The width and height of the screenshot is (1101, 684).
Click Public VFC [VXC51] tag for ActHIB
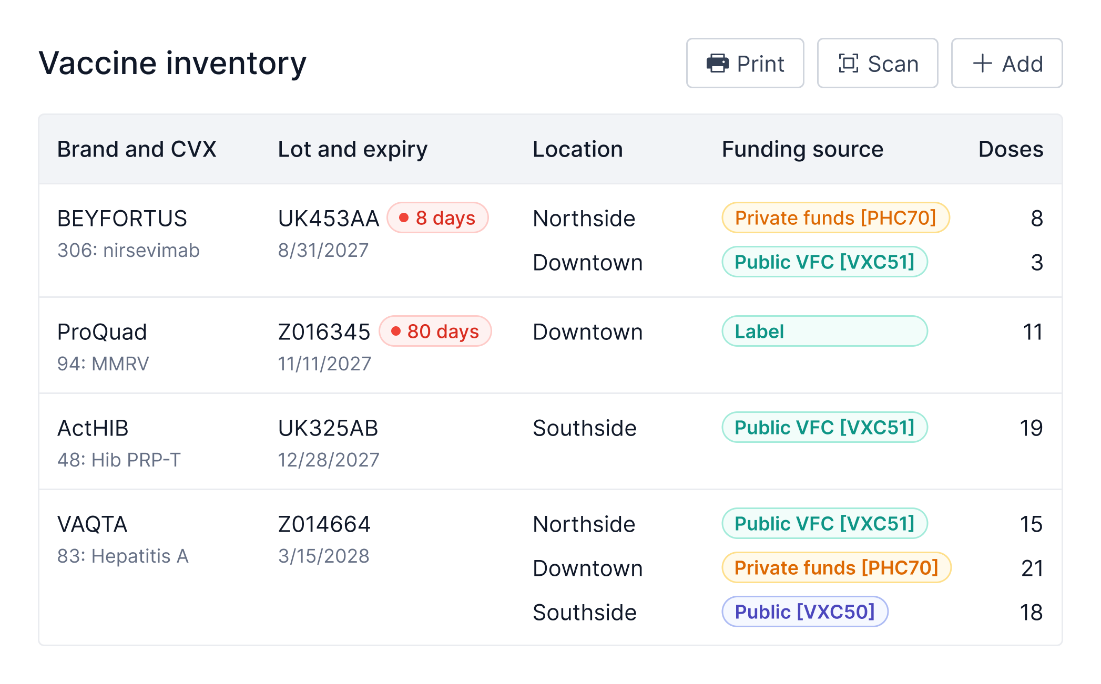coord(824,428)
